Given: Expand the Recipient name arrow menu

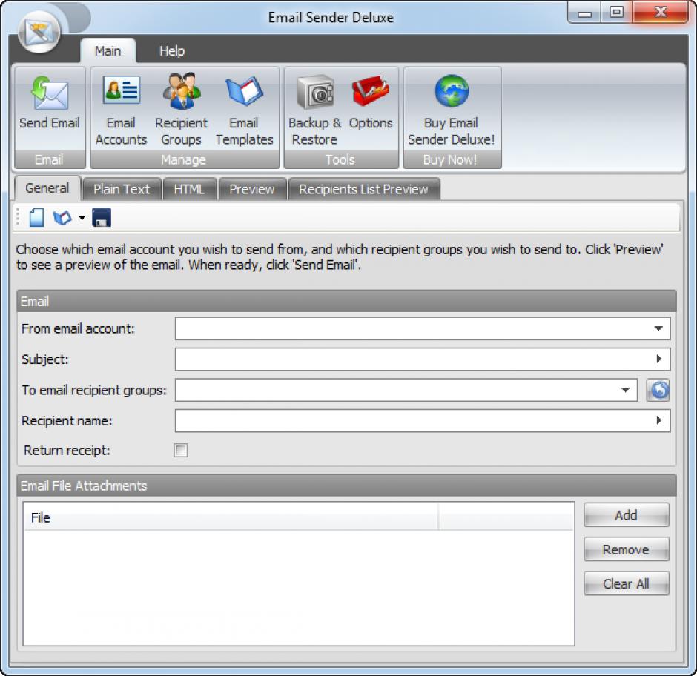Looking at the screenshot, I should tap(658, 420).
